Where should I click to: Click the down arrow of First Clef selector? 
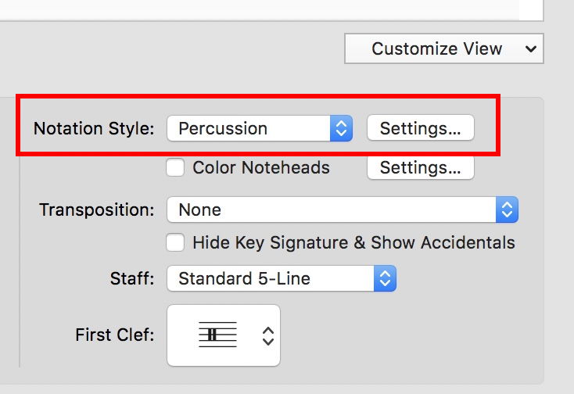[268, 342]
